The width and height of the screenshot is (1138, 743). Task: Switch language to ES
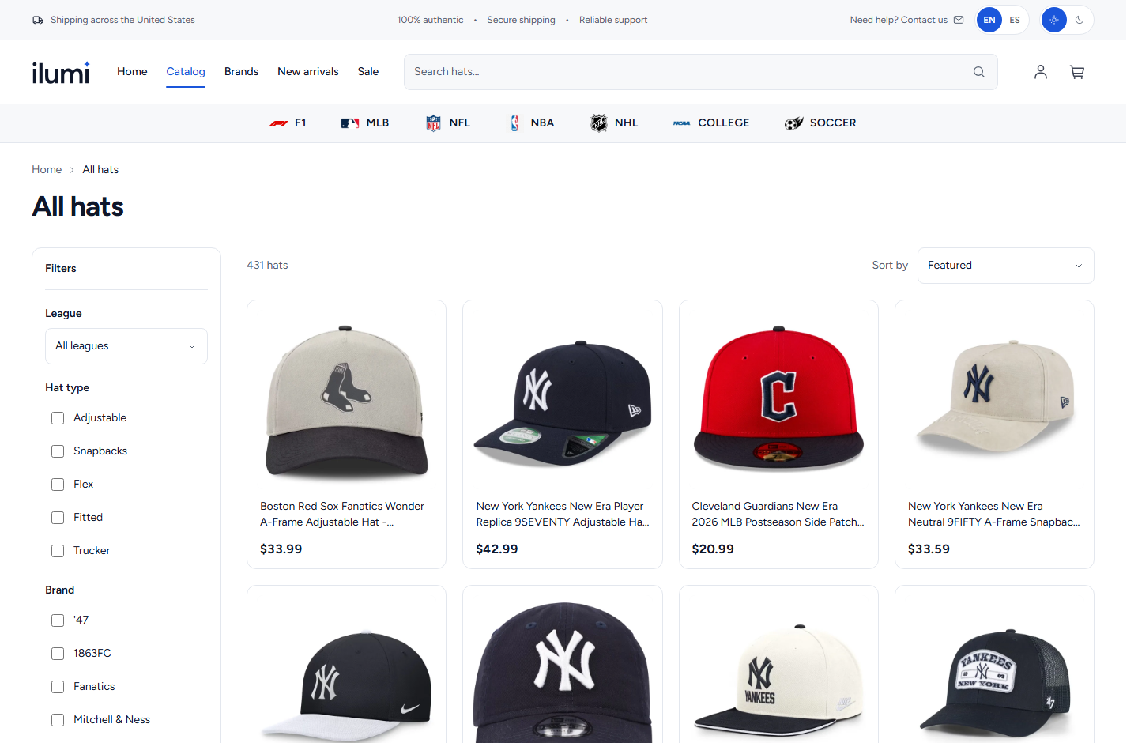tap(1015, 20)
